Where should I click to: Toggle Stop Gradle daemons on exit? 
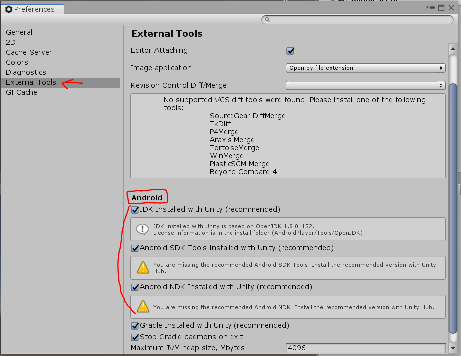click(135, 337)
